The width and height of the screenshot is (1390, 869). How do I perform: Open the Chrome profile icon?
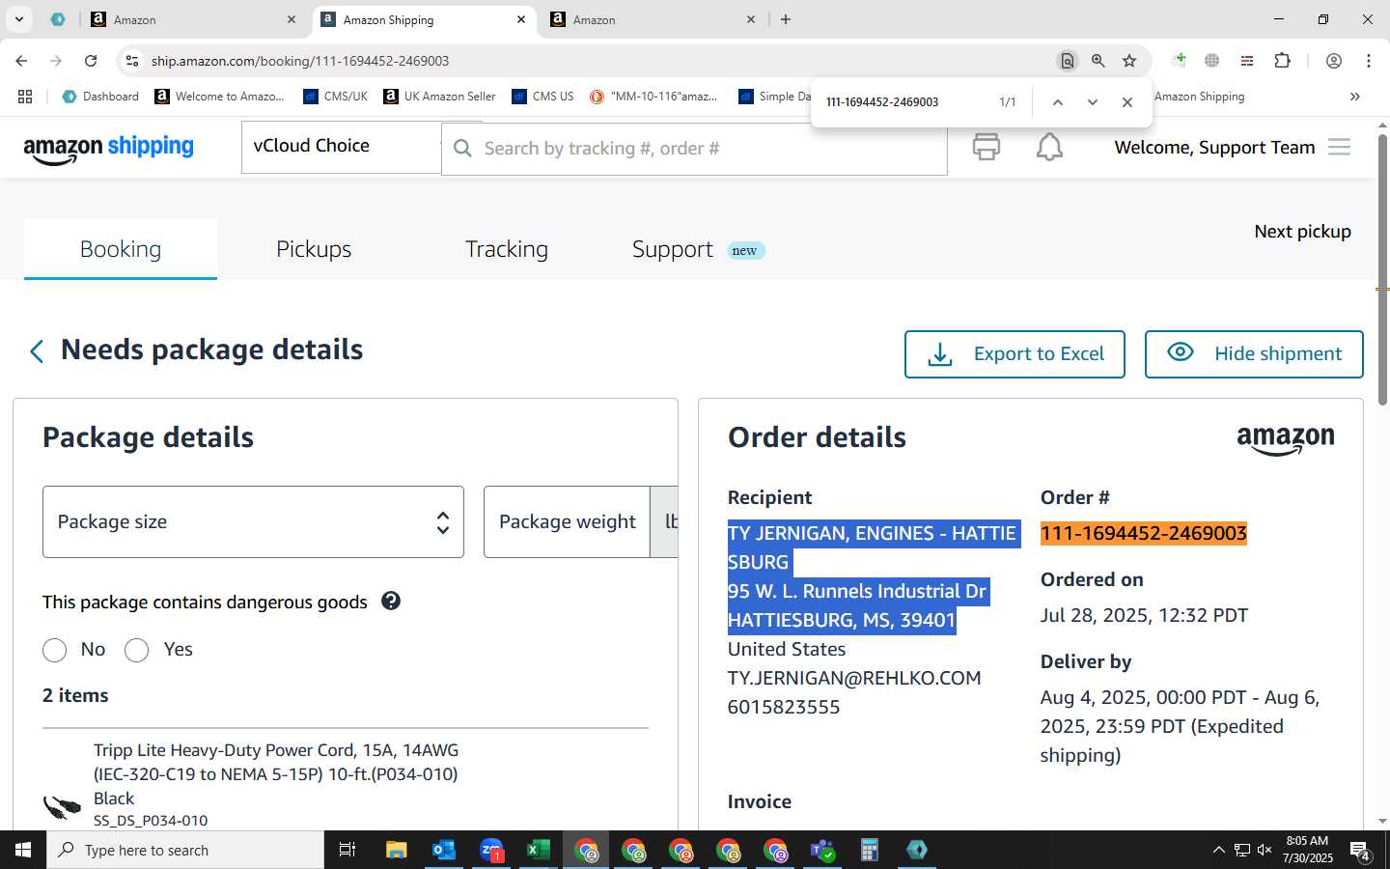(1334, 61)
